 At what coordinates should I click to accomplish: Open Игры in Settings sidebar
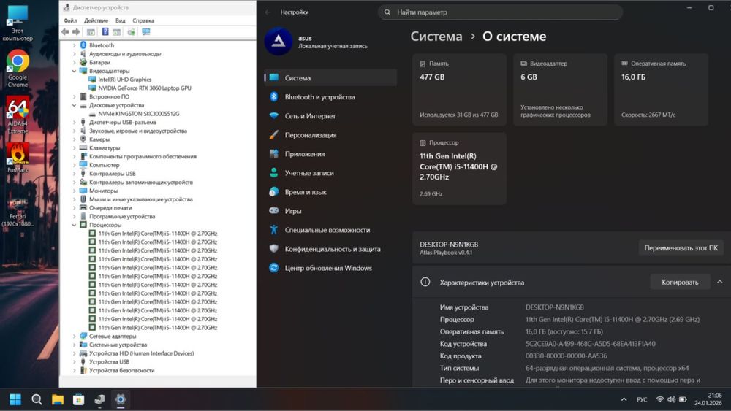[x=330, y=211]
